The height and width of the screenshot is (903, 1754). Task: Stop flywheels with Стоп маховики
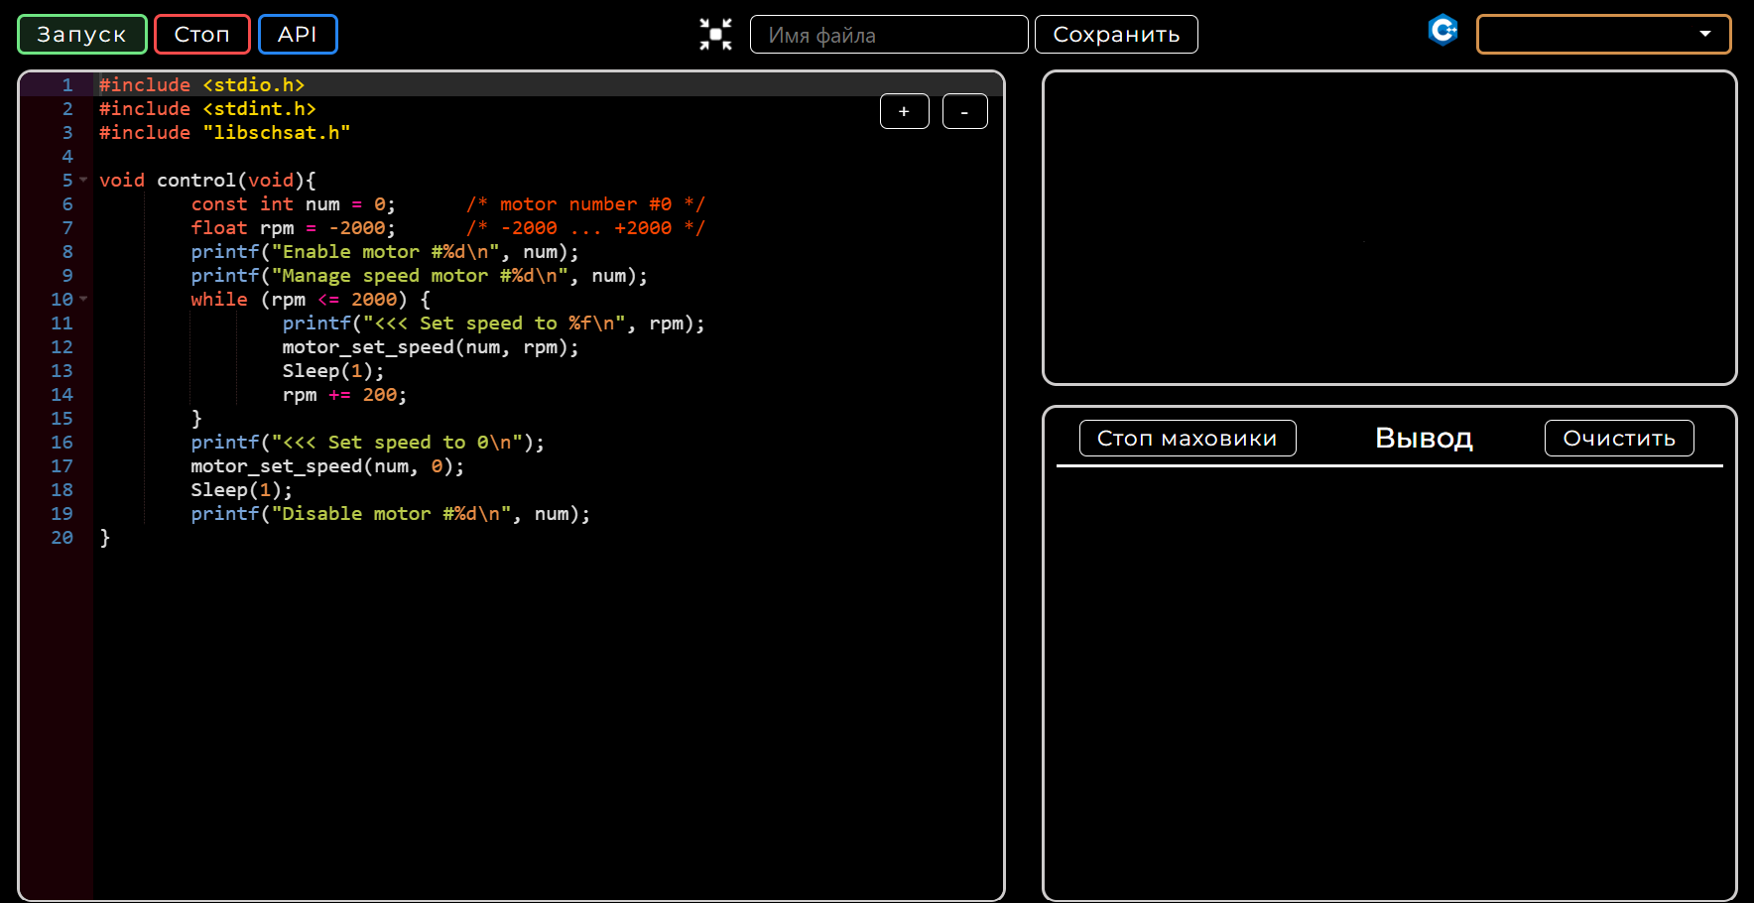click(x=1187, y=438)
